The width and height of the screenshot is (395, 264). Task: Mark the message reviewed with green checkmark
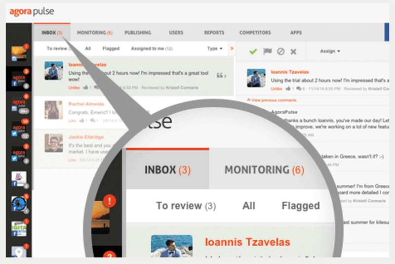(253, 51)
